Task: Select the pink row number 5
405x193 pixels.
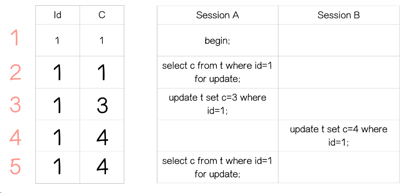Action: 15,167
